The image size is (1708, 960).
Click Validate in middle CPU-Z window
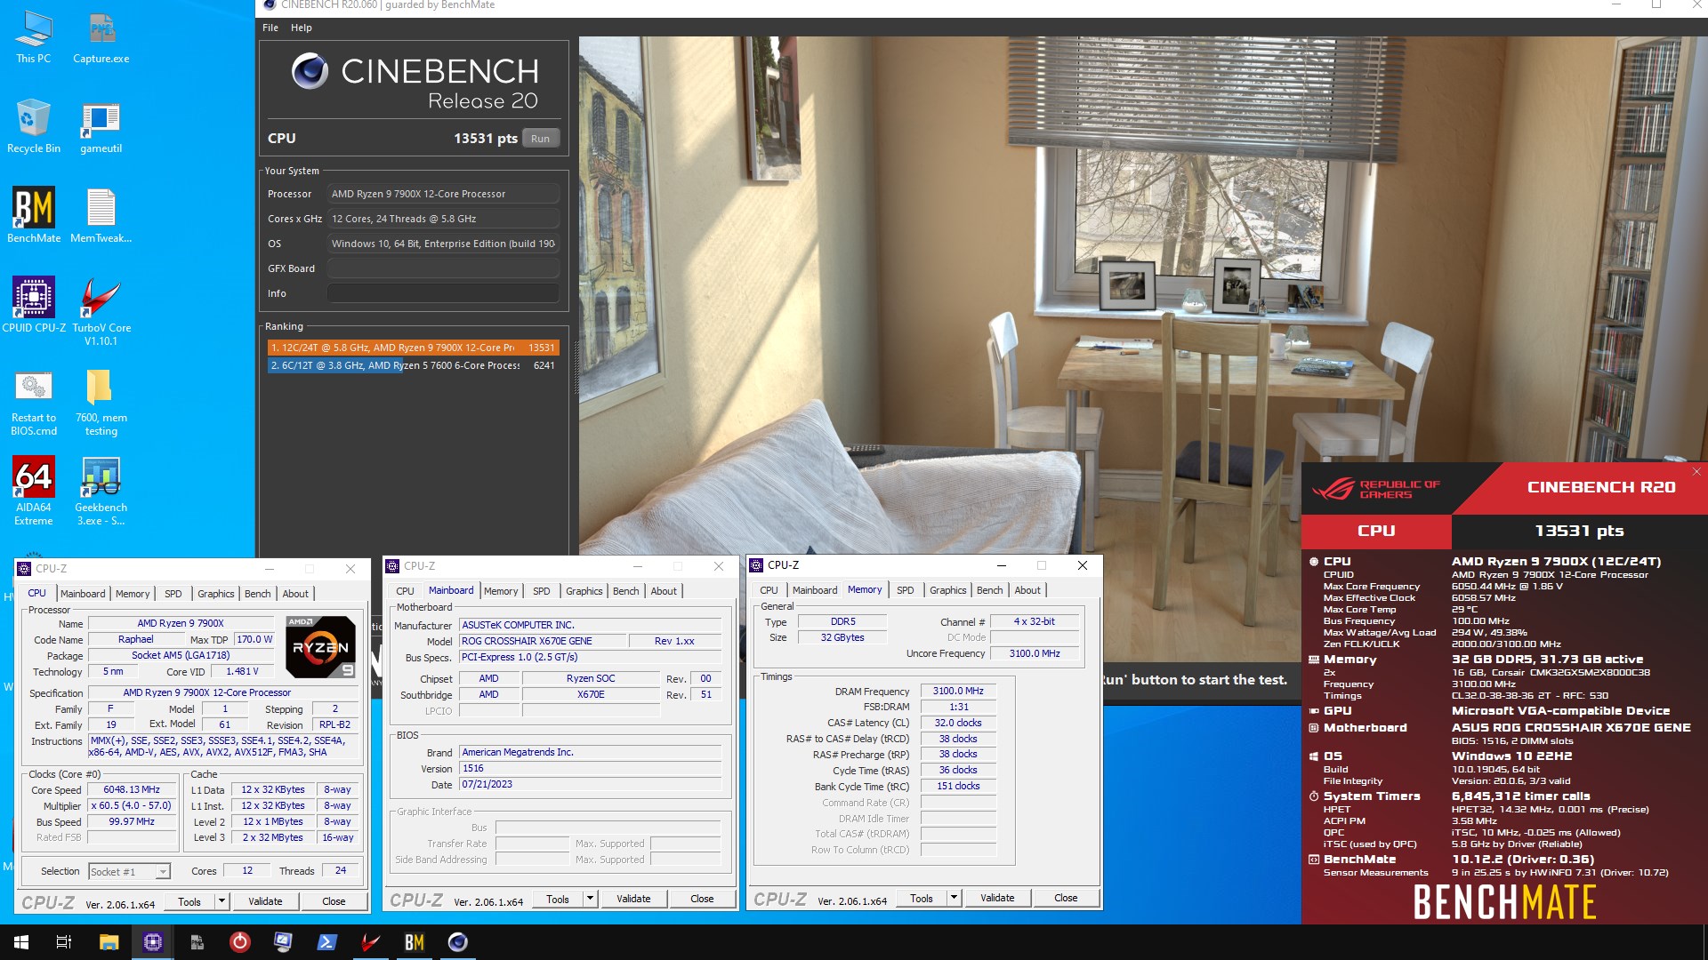(633, 899)
